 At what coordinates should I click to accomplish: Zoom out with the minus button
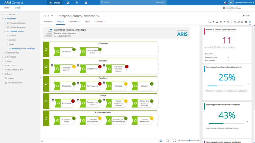tap(179, 141)
